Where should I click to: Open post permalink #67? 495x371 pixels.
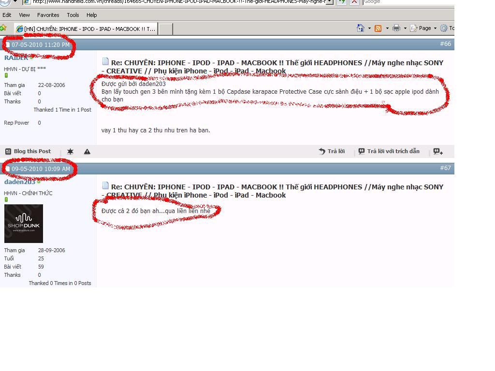click(x=445, y=168)
